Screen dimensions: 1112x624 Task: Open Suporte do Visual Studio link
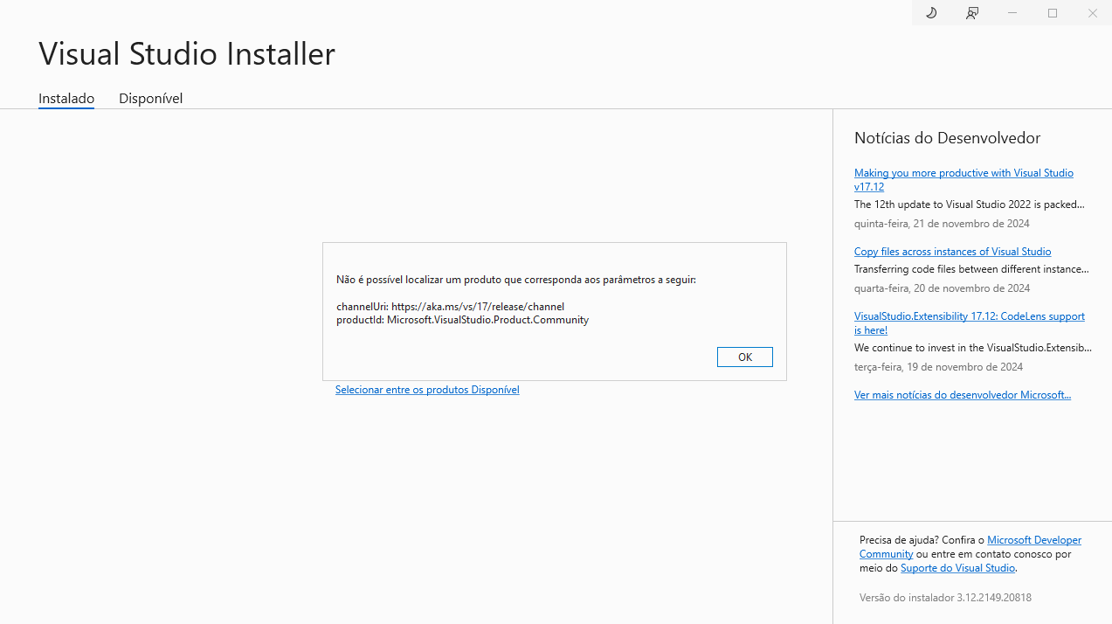[x=957, y=568]
